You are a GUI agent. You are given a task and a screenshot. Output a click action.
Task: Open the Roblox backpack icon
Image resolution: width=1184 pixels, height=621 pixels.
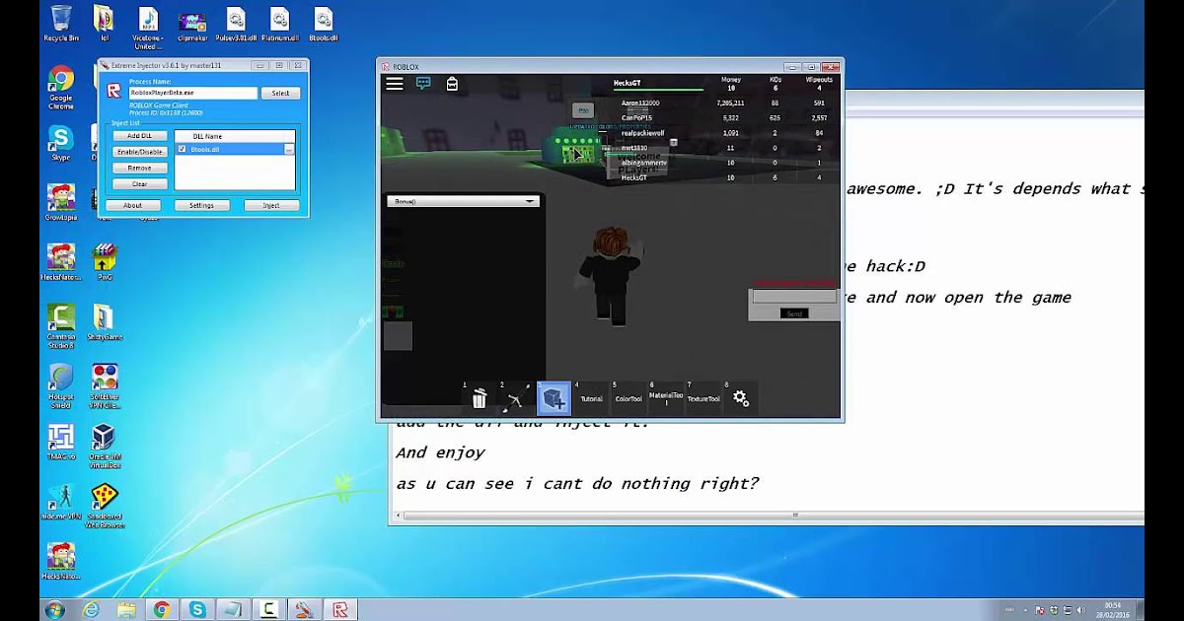[x=452, y=84]
